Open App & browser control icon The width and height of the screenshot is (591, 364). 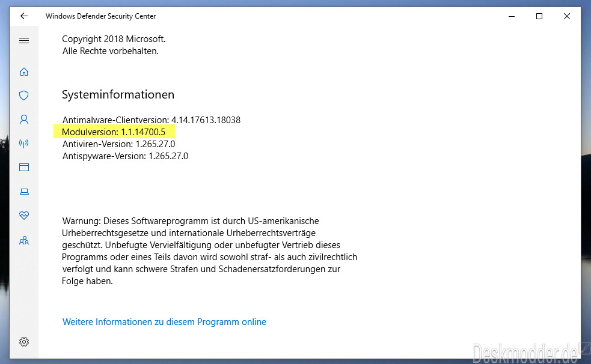click(24, 167)
